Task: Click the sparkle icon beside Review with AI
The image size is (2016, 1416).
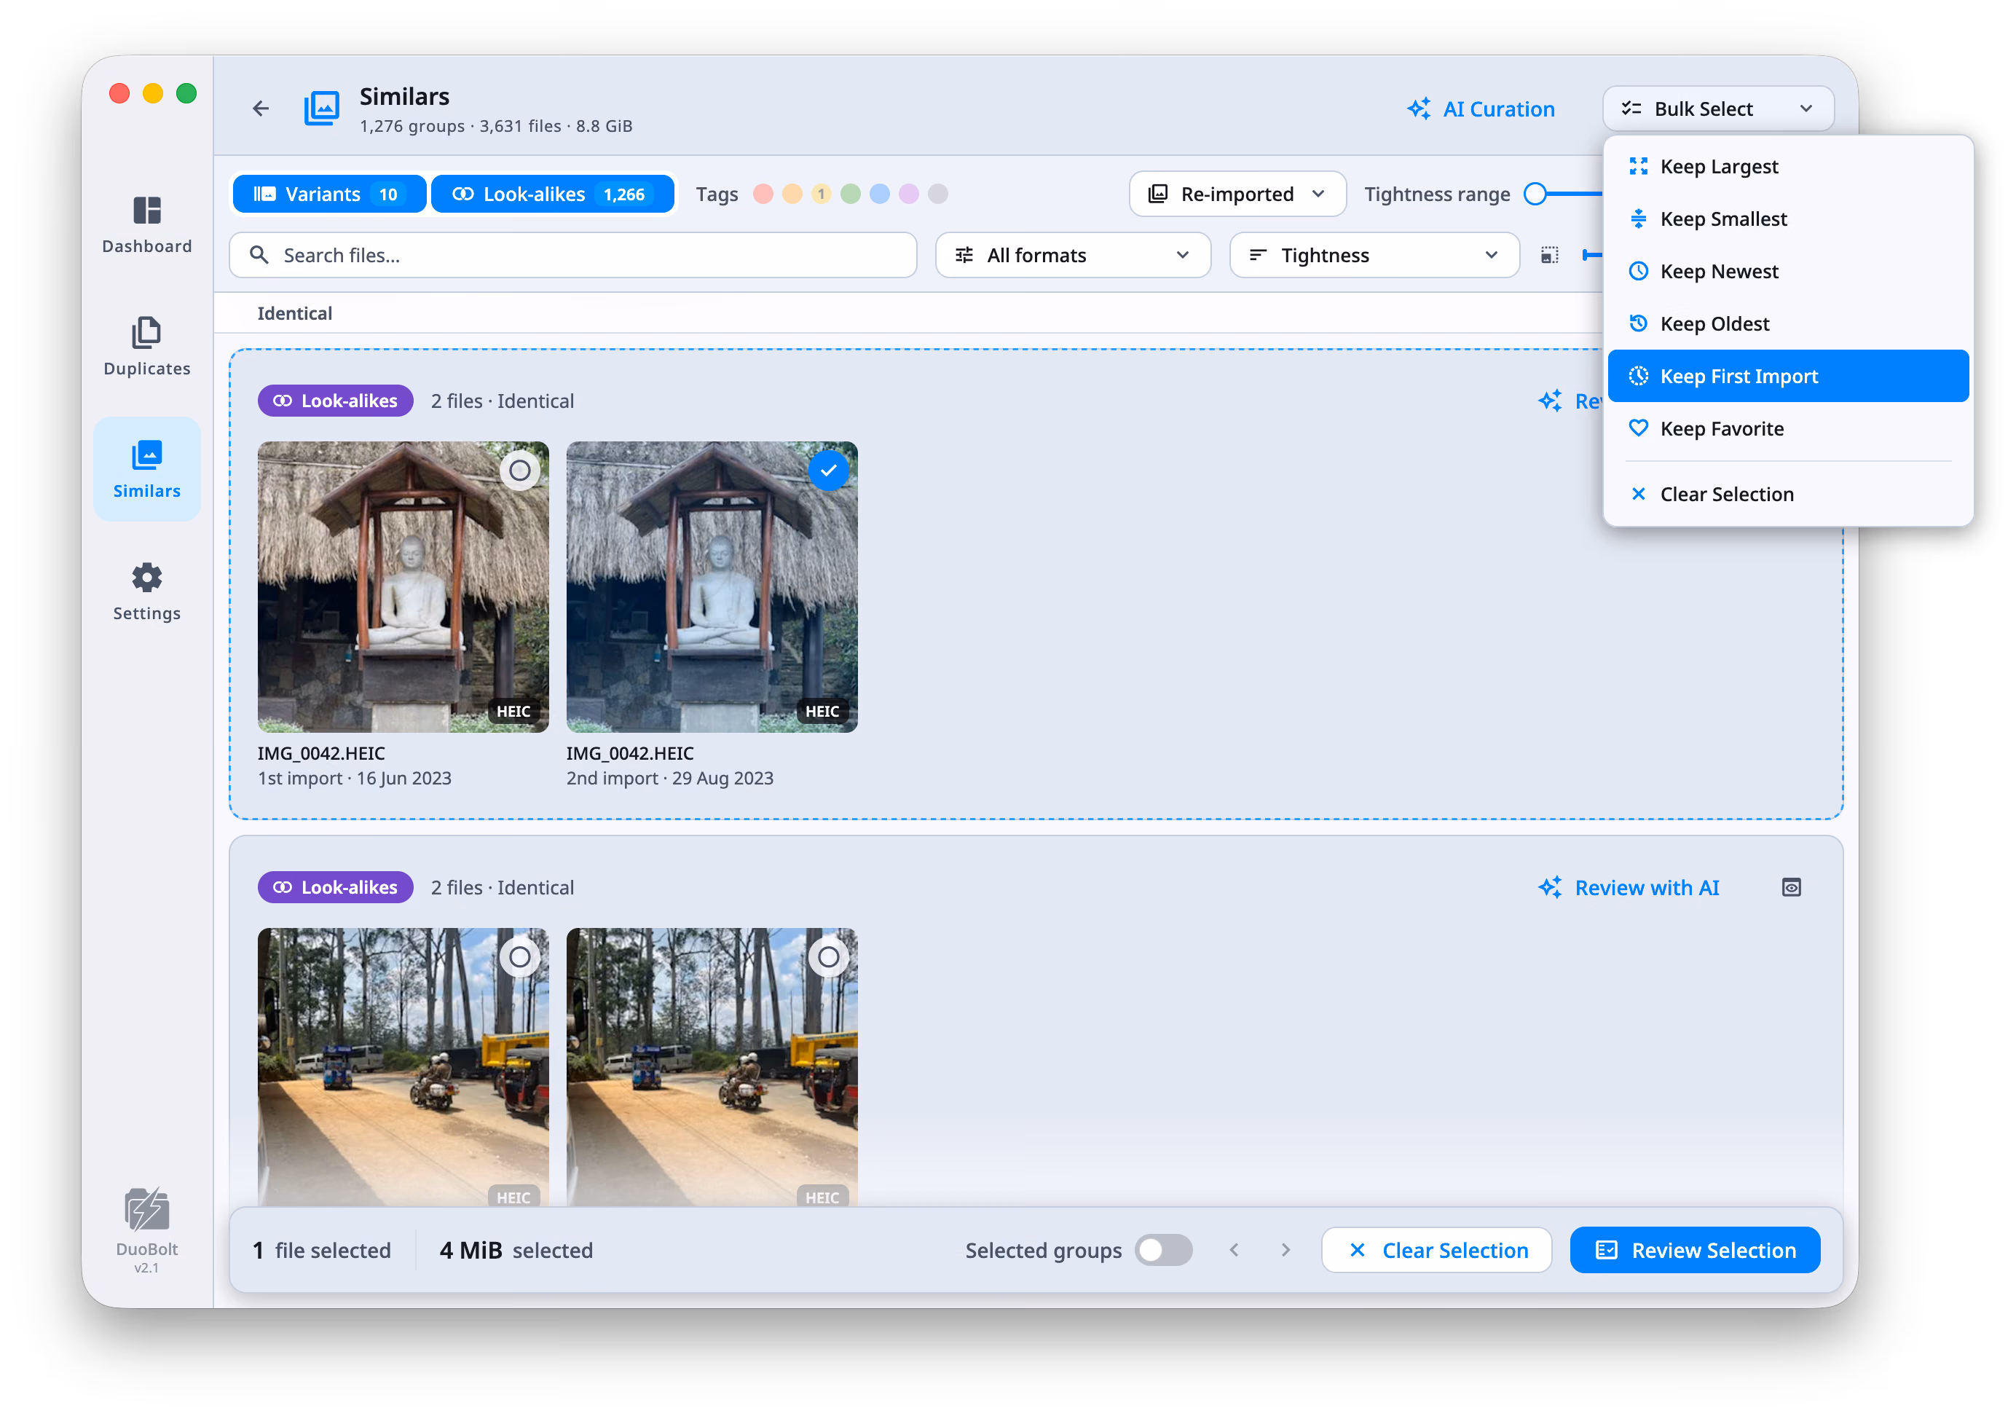Action: pyautogui.click(x=1551, y=887)
